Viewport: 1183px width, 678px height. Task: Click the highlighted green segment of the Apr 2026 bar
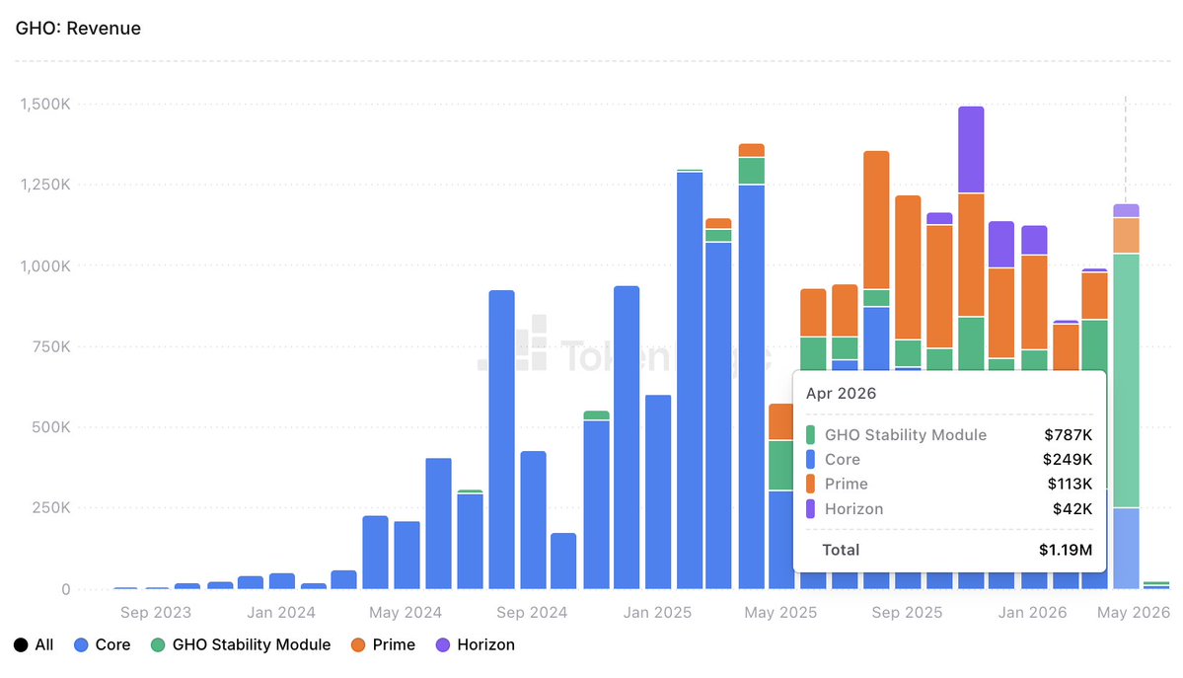1126,381
